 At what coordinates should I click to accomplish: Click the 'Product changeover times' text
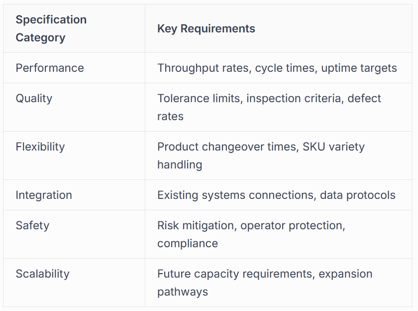(x=226, y=147)
